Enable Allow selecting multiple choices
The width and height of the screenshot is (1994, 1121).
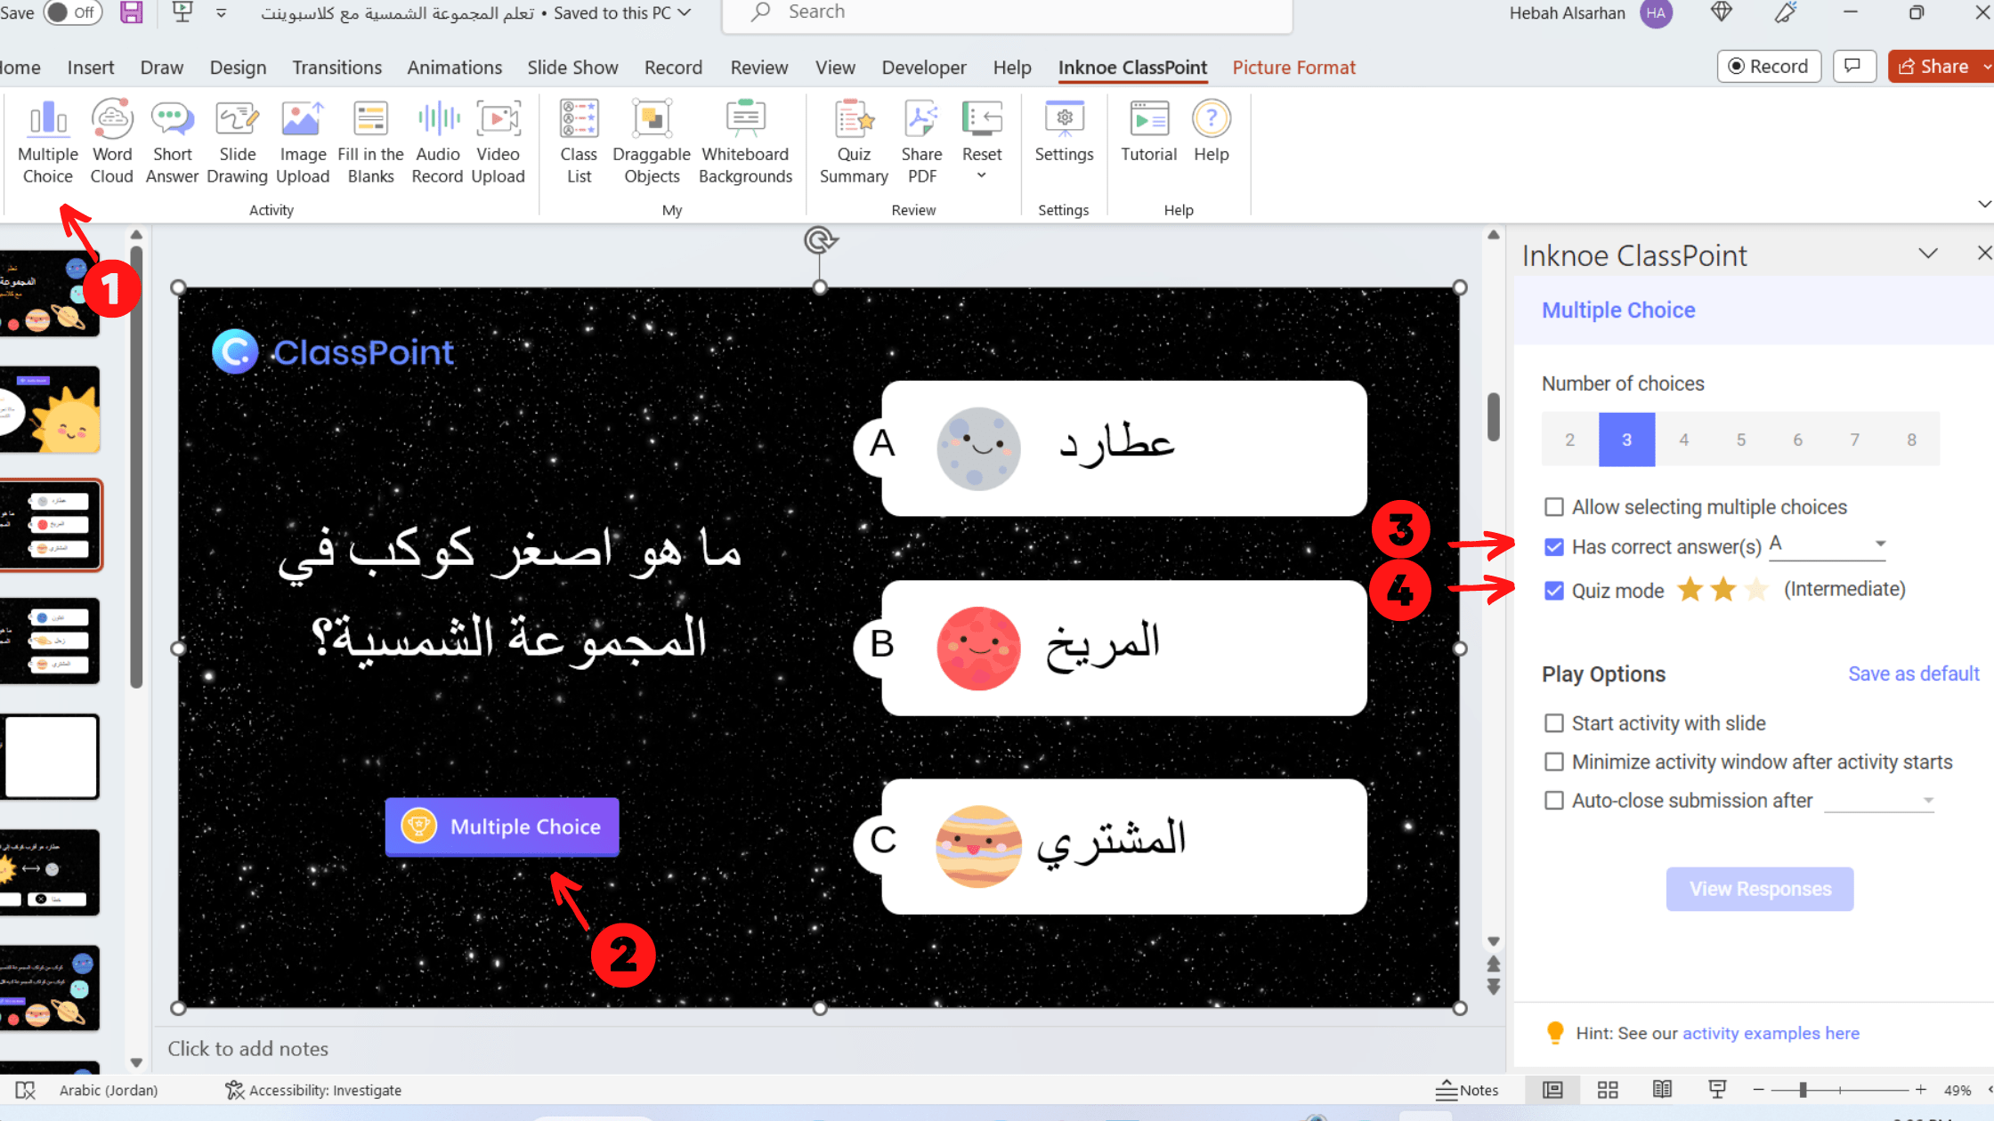pyautogui.click(x=1552, y=506)
